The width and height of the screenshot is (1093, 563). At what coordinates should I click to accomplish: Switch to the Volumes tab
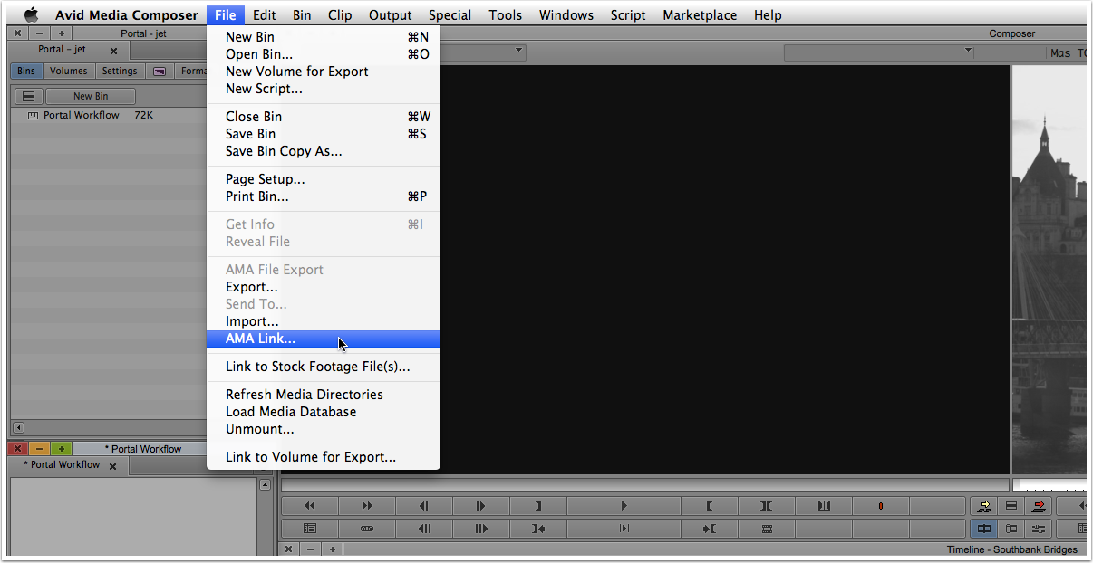tap(69, 71)
